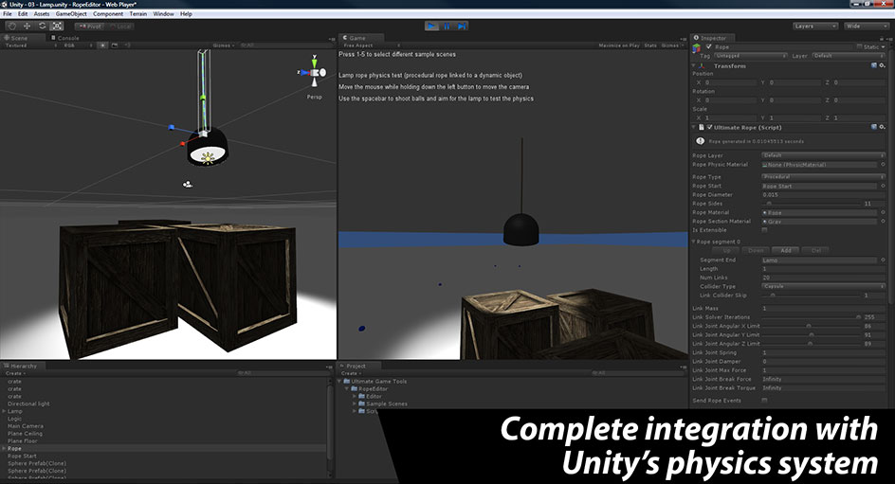Viewport: 895px width, 484px height.
Task: Toggle the Pivot handle position button
Action: (91, 27)
